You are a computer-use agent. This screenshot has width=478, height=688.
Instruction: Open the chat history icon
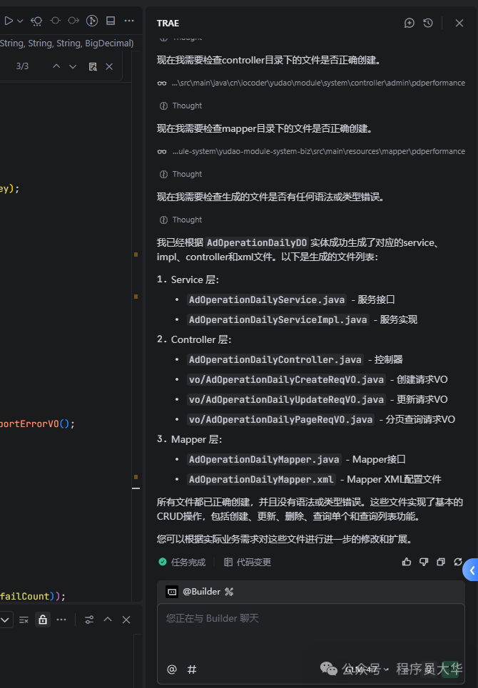[x=427, y=24]
